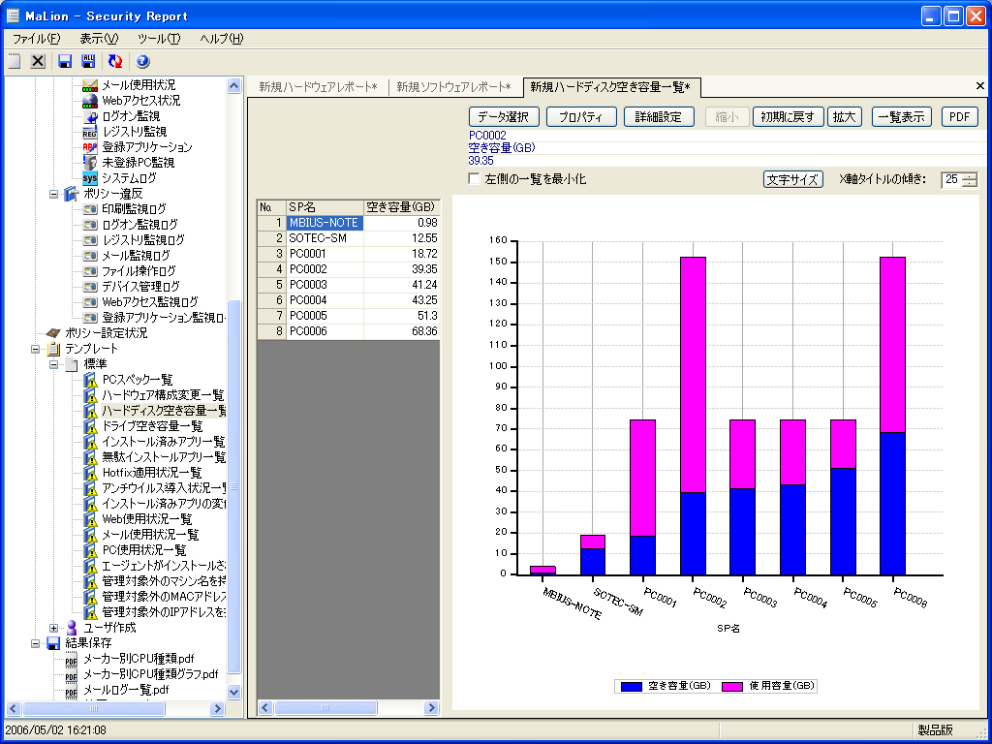
Task: Open メーカー別CPU種類.pdf file icon
Action: (x=72, y=659)
